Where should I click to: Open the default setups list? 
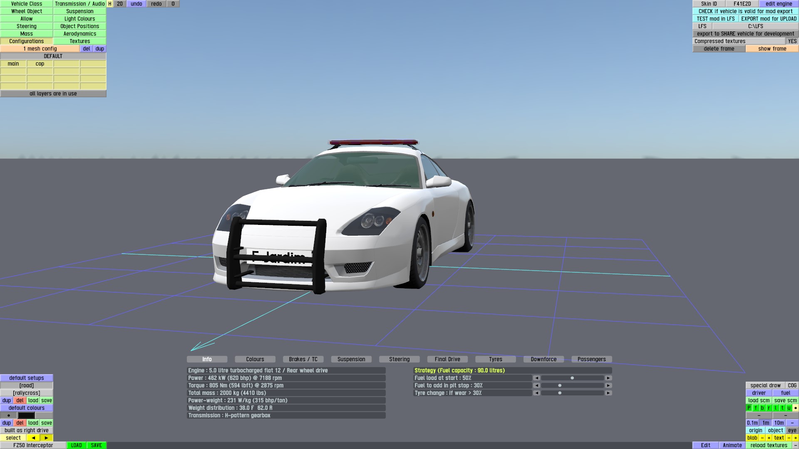pos(27,378)
